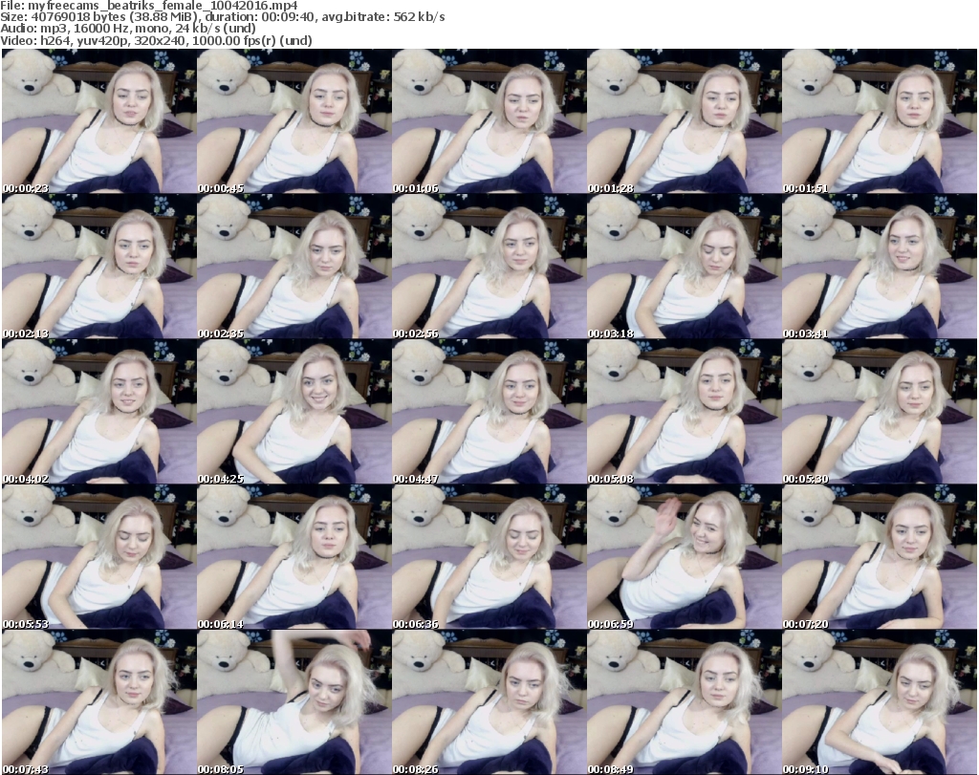Choose the 00:04:25 frame
The height and width of the screenshot is (775, 979).
(x=293, y=413)
